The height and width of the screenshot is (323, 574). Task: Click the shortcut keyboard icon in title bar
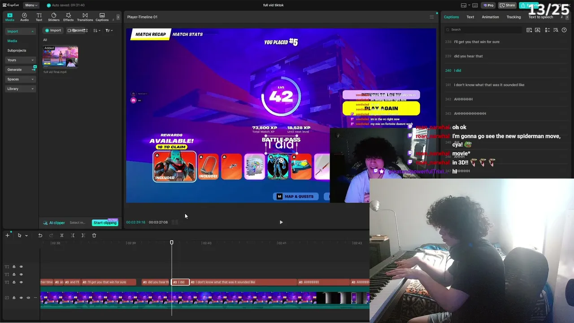point(475,5)
